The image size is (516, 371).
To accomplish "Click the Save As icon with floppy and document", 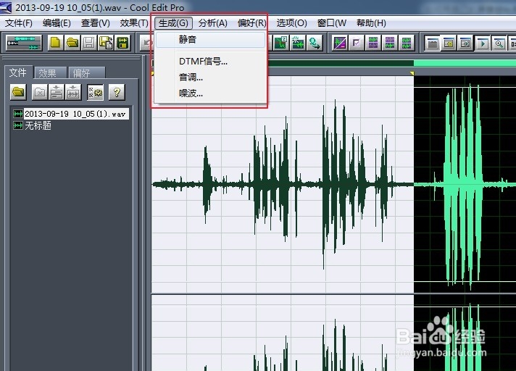I will pyautogui.click(x=106, y=43).
